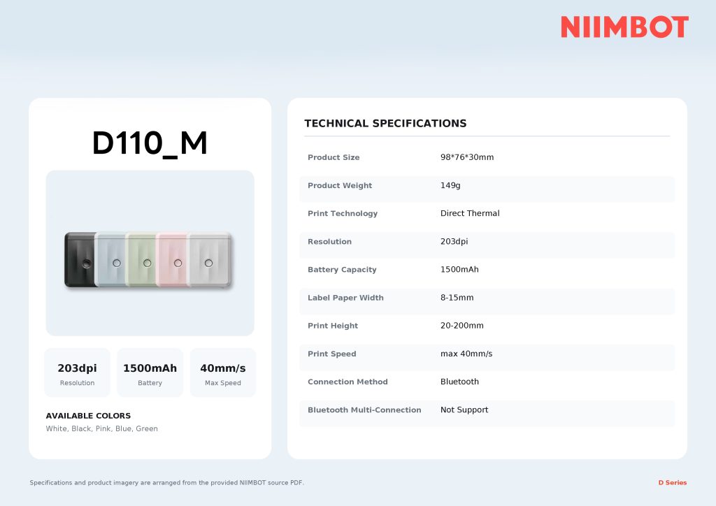This screenshot has height=506, width=716.
Task: Click the TECHNICAL SPECIFICATIONS heading
Action: [385, 123]
